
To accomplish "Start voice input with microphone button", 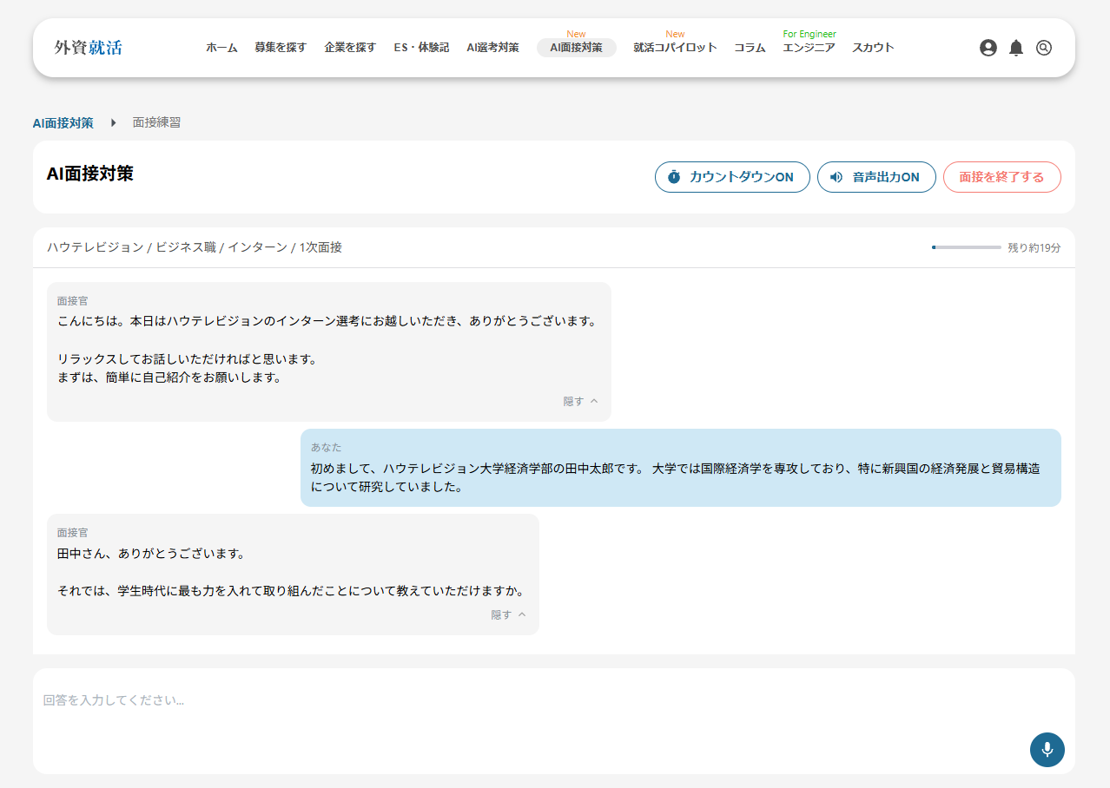I will (1047, 750).
